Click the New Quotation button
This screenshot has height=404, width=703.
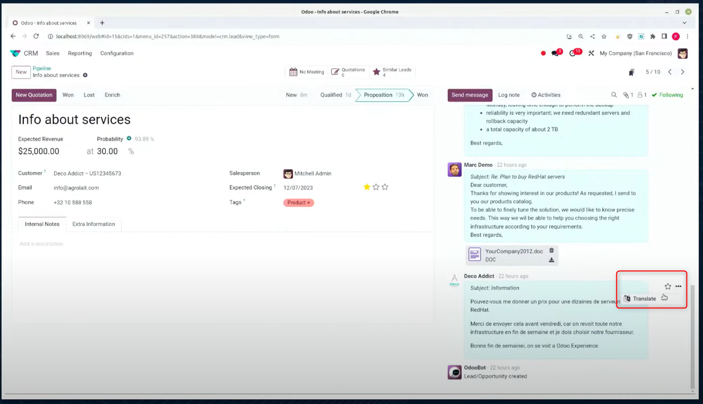click(34, 95)
